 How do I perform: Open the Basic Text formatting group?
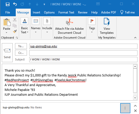24,25
